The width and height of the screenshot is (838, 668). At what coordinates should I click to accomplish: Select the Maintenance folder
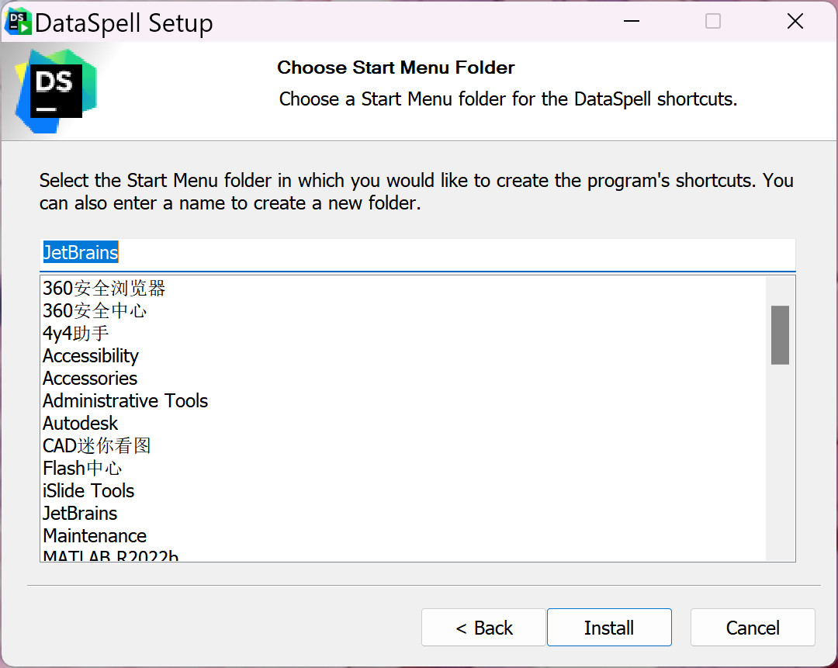click(95, 536)
